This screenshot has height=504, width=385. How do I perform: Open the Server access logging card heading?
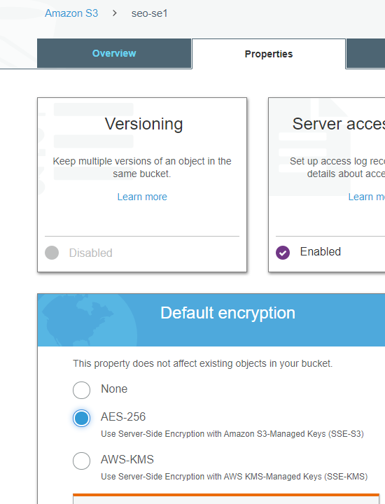[x=338, y=124]
